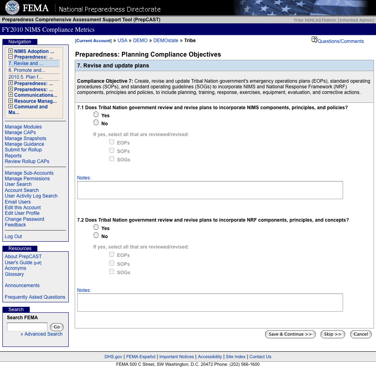
Task: Click the Questions/Comments help icon
Action: pyautogui.click(x=314, y=40)
